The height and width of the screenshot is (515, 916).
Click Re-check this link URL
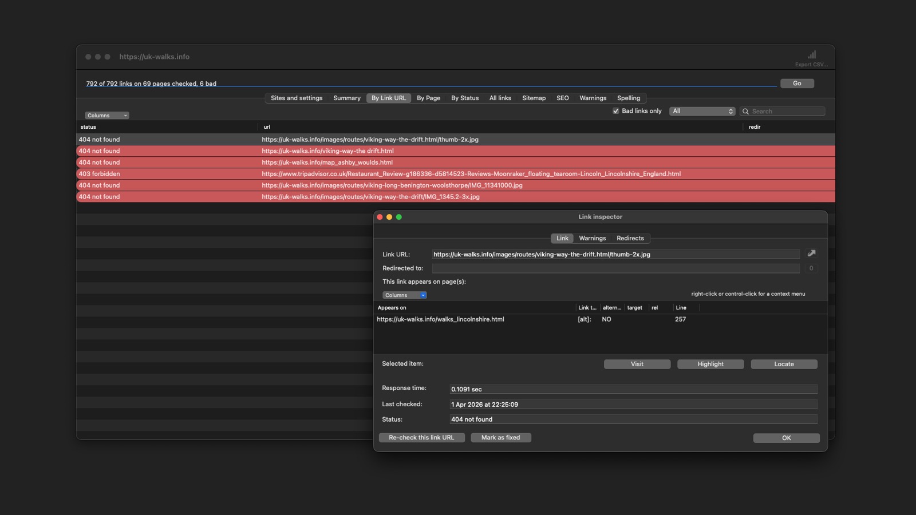point(421,438)
